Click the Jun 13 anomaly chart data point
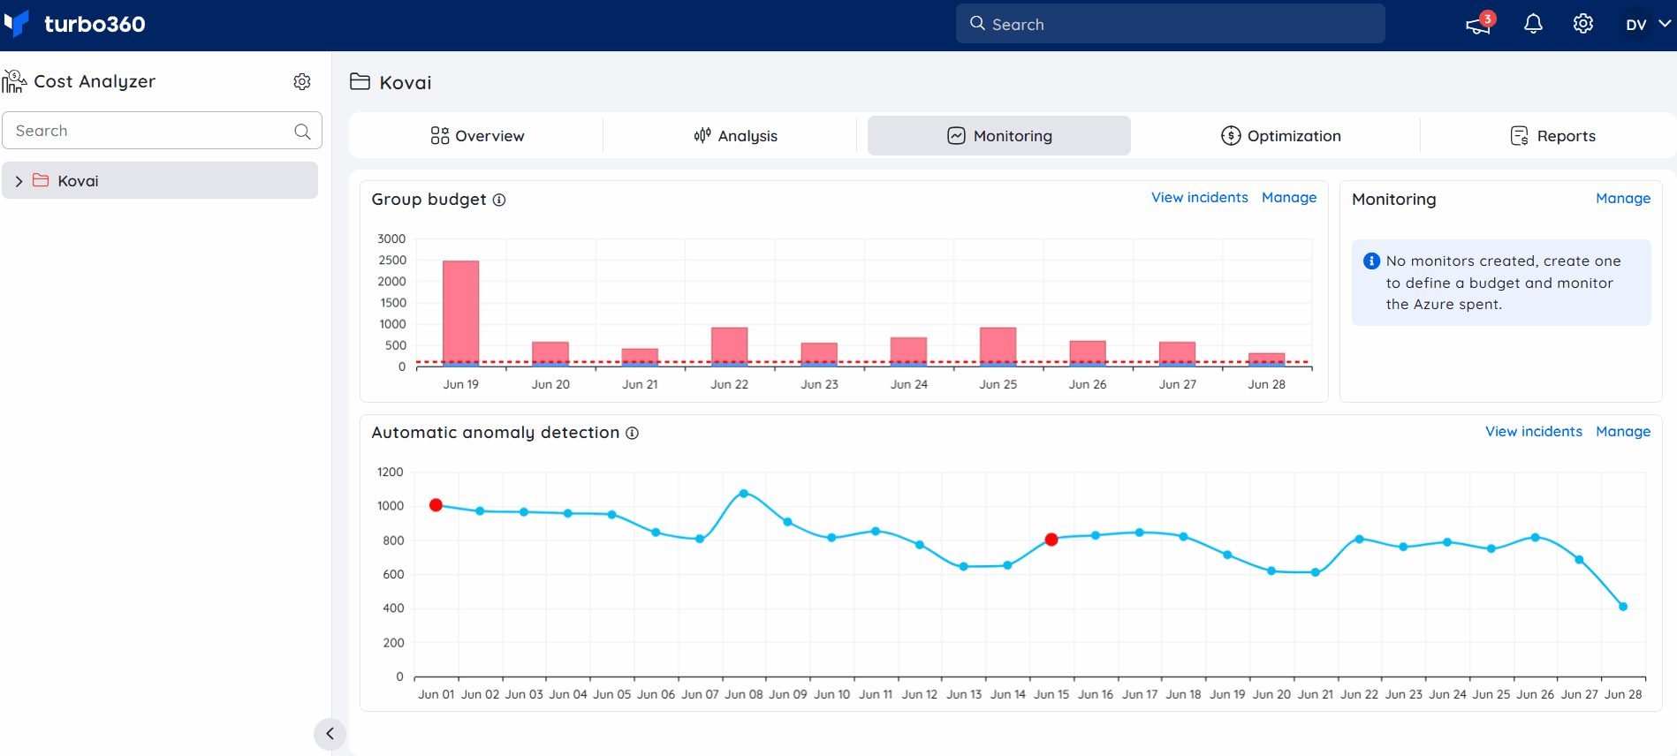Viewport: 1677px width, 756px height. [964, 567]
